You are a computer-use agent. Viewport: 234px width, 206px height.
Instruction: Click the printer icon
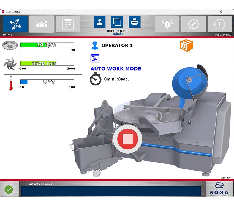click(135, 22)
